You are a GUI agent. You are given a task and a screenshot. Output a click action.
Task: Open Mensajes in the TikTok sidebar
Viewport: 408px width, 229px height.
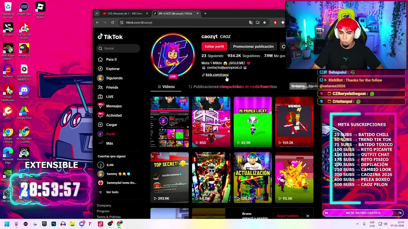pyautogui.click(x=110, y=106)
